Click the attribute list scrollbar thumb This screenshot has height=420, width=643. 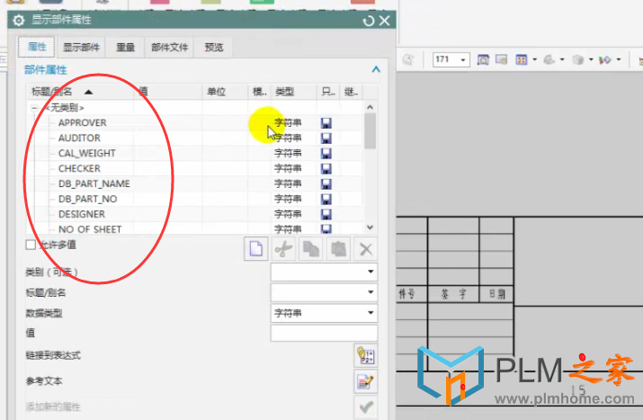[370, 131]
